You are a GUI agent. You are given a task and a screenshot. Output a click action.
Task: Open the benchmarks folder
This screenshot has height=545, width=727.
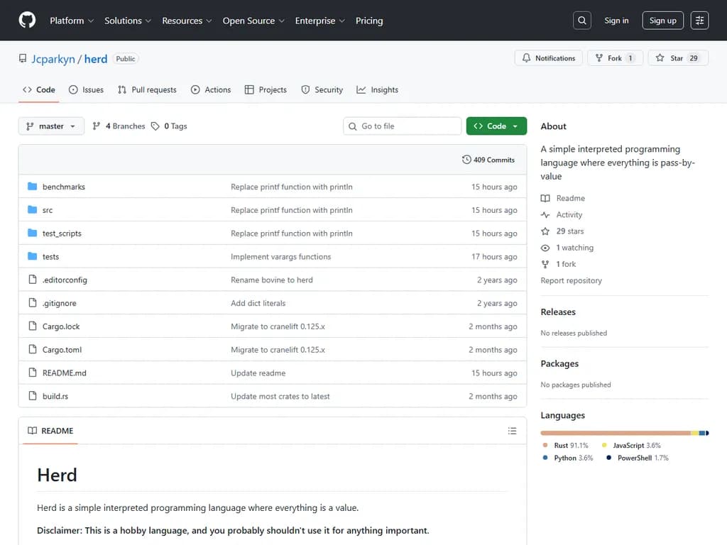[64, 186]
